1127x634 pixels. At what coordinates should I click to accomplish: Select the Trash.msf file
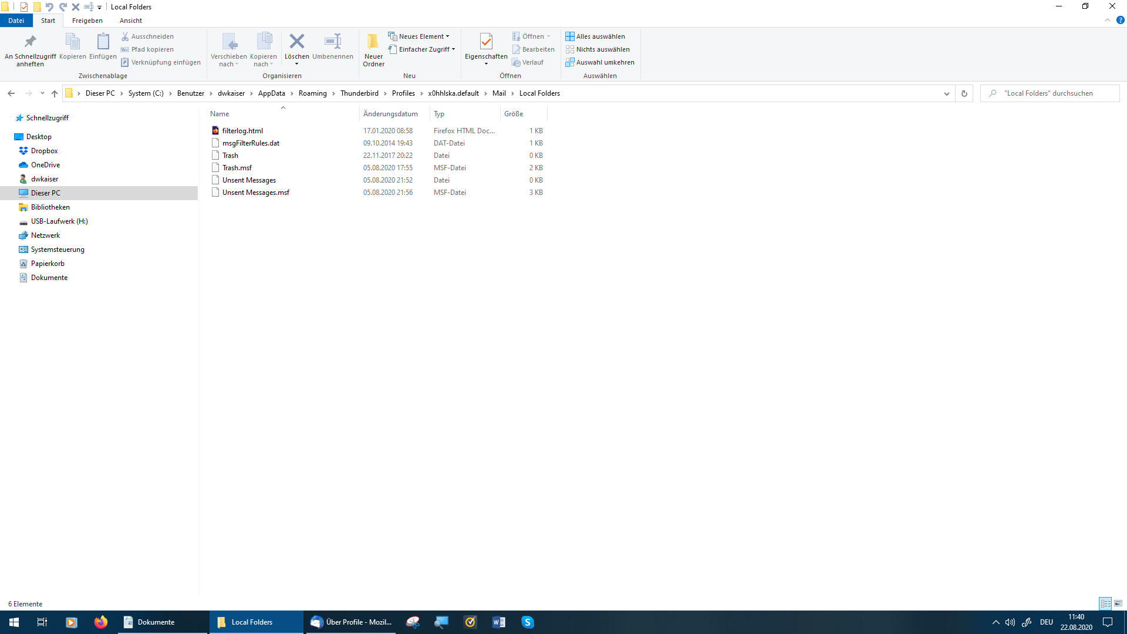(x=237, y=168)
